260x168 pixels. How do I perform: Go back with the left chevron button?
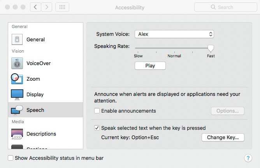(35, 7)
